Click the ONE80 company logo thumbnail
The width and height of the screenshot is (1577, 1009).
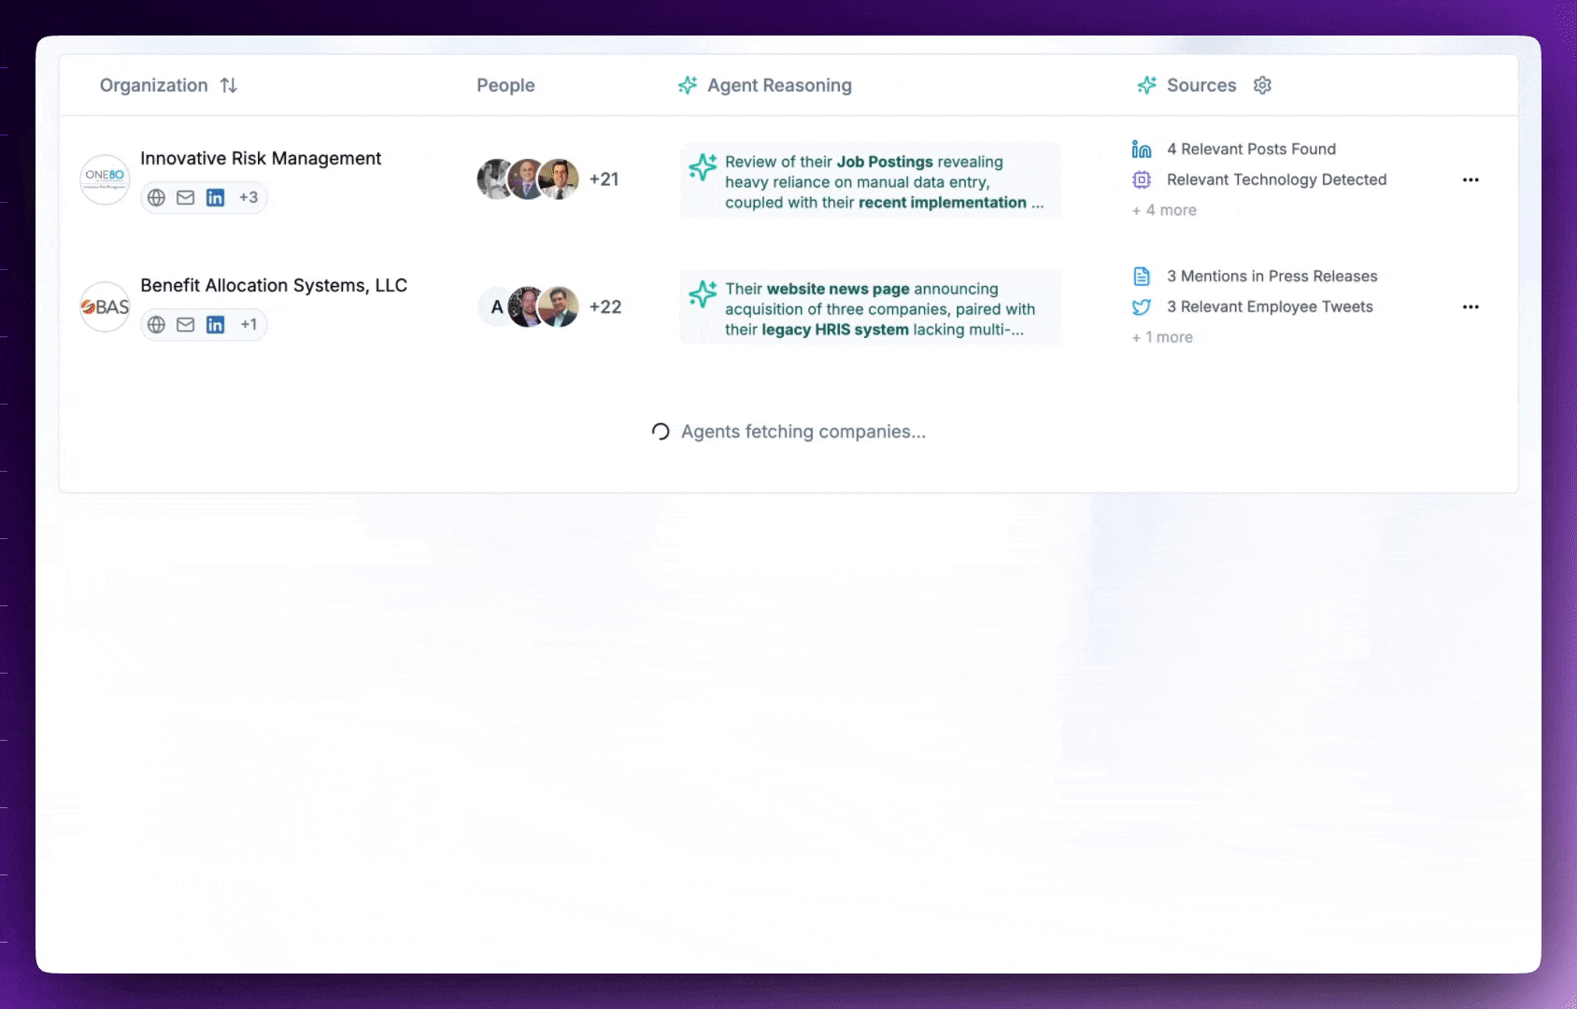[105, 179]
